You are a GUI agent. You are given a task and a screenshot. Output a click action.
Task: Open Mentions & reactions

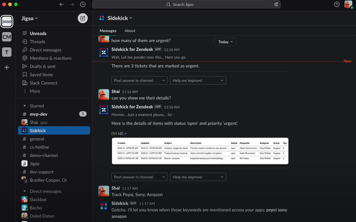(x=51, y=58)
